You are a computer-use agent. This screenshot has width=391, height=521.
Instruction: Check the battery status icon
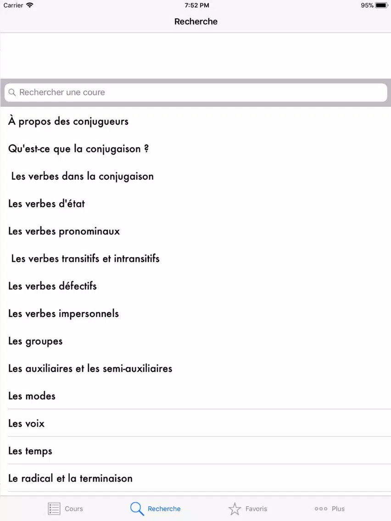point(382,6)
